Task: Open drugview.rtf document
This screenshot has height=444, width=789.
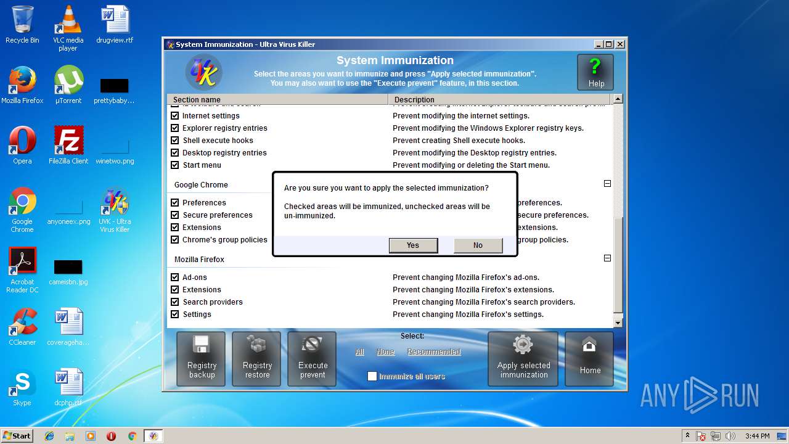Action: [x=115, y=25]
